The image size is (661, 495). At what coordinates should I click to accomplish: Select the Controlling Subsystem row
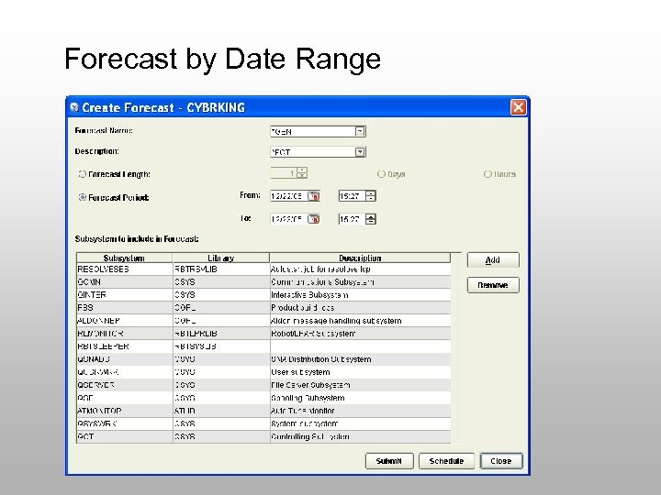[x=263, y=436]
